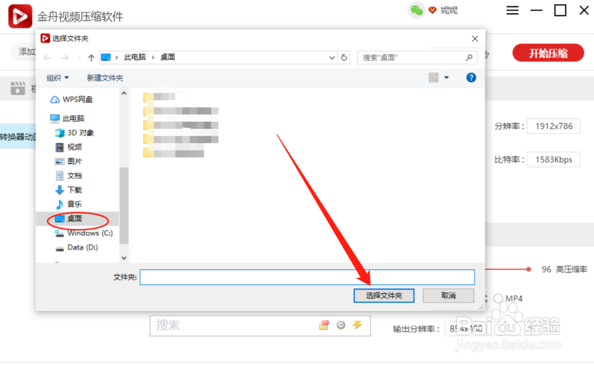This screenshot has height=365, width=594.
Task: Click the refresh icon in the address bar
Action: point(344,57)
